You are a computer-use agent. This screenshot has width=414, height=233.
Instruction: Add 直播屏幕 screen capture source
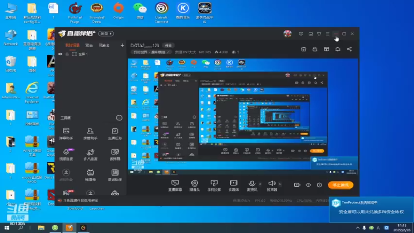click(x=175, y=185)
